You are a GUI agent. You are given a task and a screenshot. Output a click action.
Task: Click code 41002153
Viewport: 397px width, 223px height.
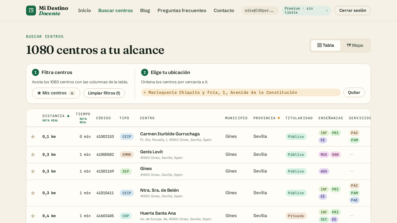click(105, 137)
